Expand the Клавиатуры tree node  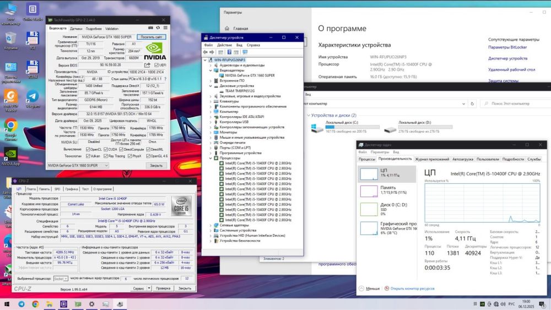coord(210,101)
